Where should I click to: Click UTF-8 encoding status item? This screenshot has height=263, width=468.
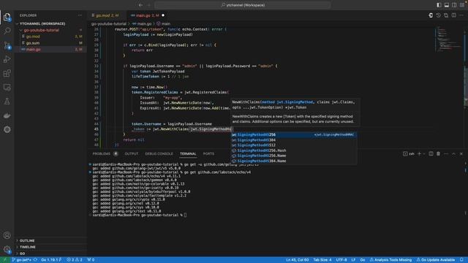(x=341, y=260)
